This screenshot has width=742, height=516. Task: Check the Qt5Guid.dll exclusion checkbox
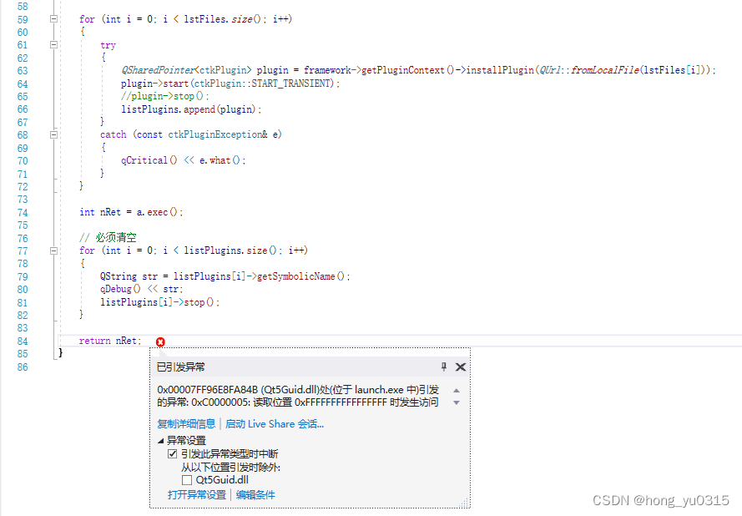pyautogui.click(x=187, y=480)
